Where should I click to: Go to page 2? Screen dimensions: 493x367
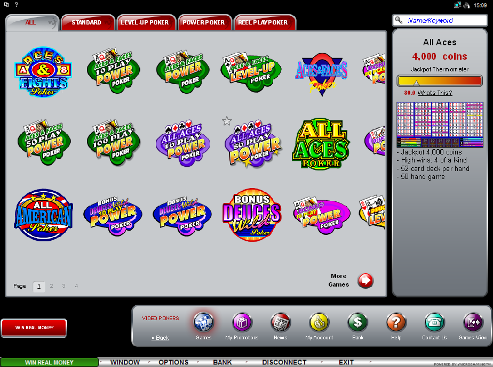(x=51, y=286)
